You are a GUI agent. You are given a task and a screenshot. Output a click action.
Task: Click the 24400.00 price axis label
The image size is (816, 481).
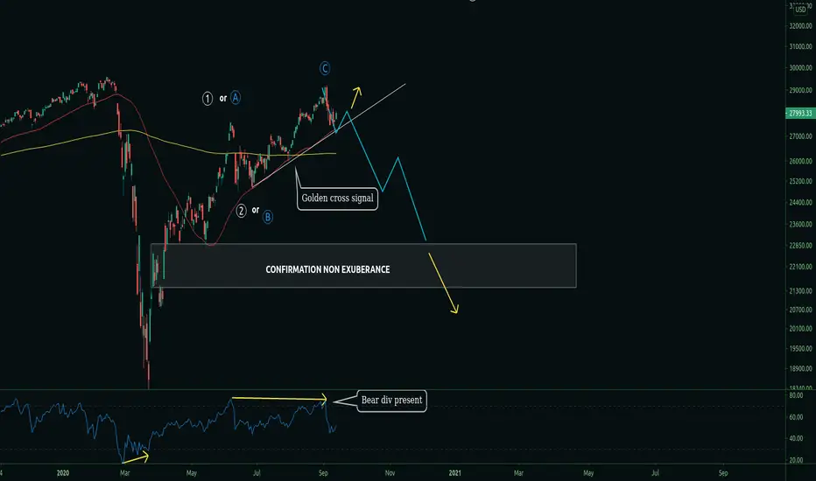pos(800,203)
